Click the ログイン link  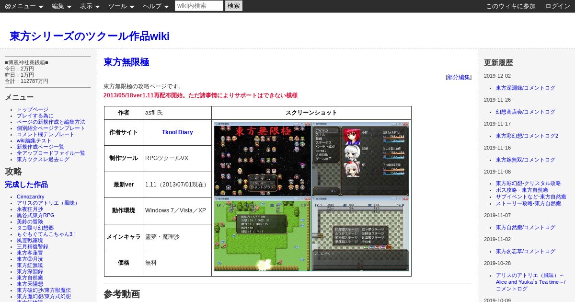[x=558, y=6]
